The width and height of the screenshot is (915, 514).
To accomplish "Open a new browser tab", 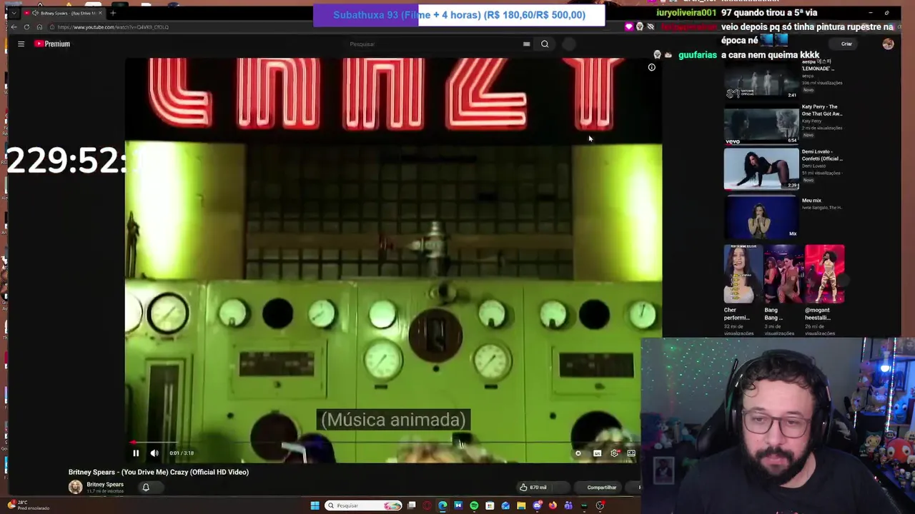I will click(x=113, y=13).
